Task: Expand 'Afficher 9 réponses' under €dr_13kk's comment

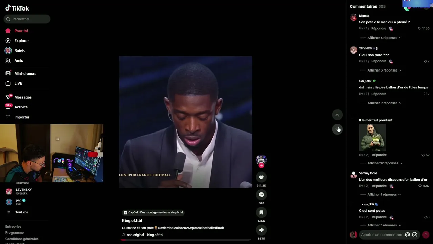Action: point(384,103)
